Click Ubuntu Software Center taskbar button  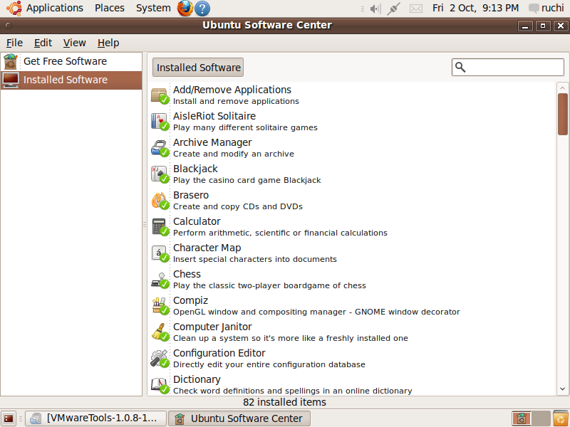pos(239,418)
